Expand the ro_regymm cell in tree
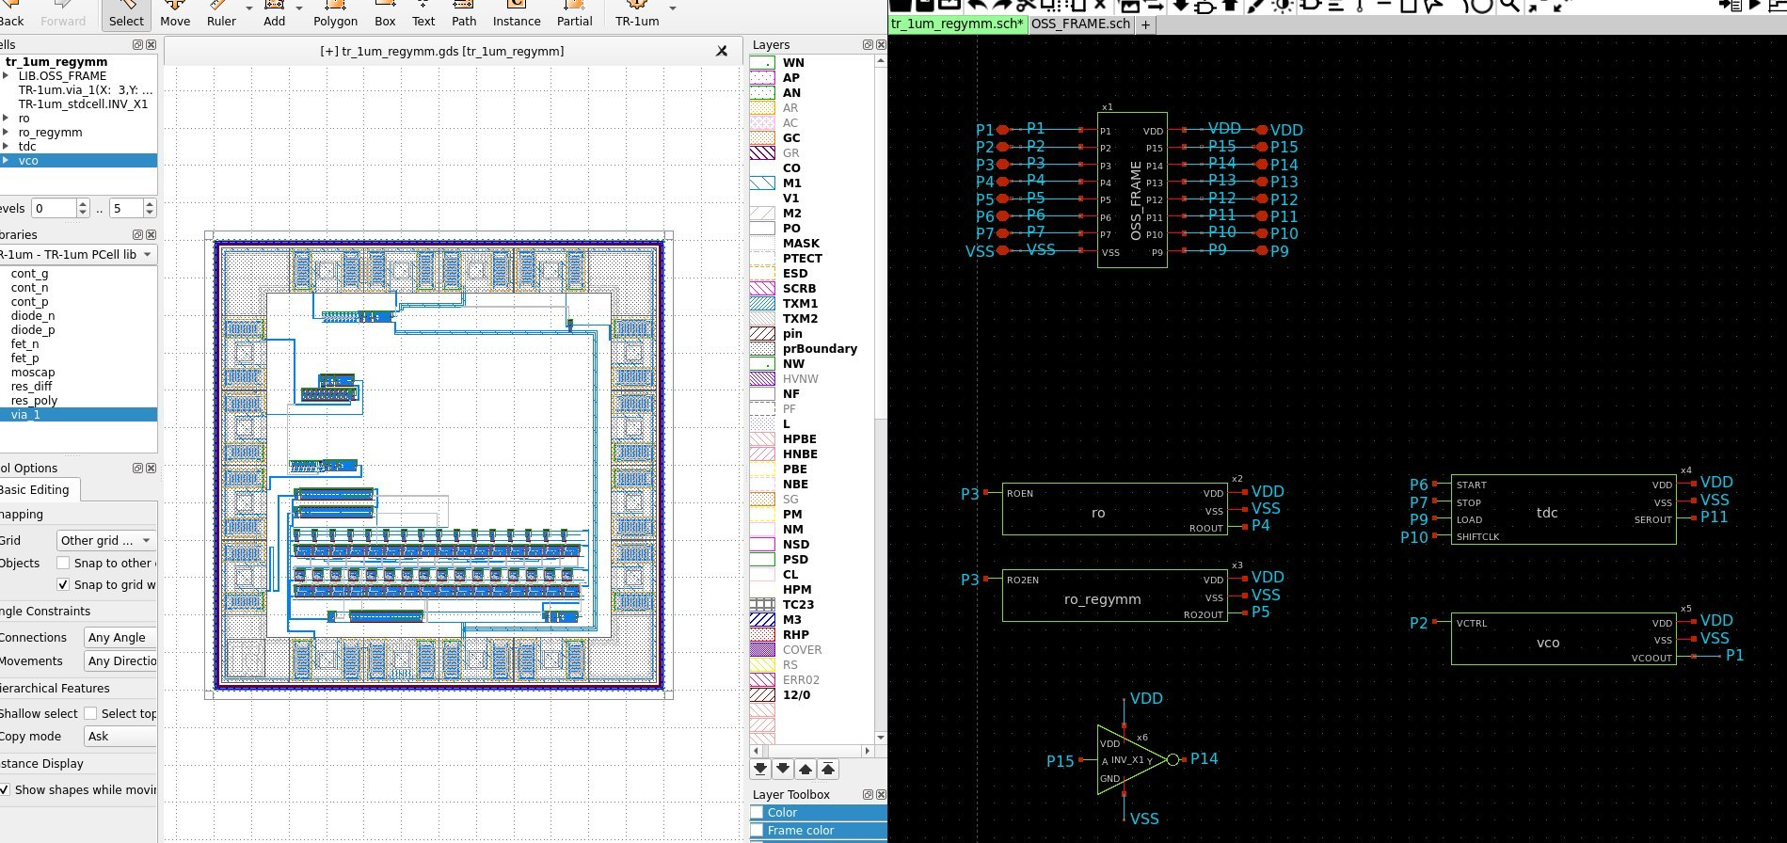 [x=7, y=133]
